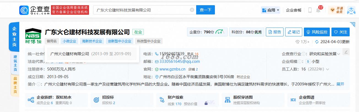Click the 开通会员 VIP badge
359x112 pixels.
click(336, 10)
